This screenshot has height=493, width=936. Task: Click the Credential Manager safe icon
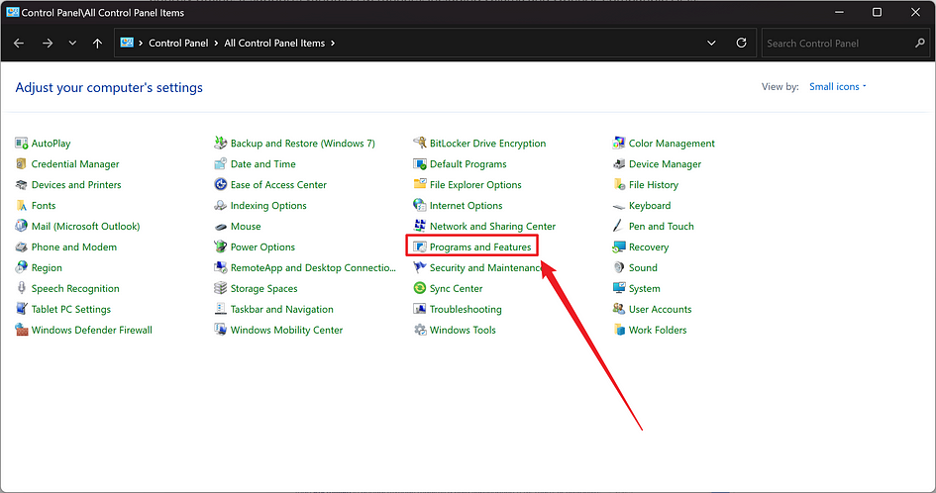(x=22, y=164)
